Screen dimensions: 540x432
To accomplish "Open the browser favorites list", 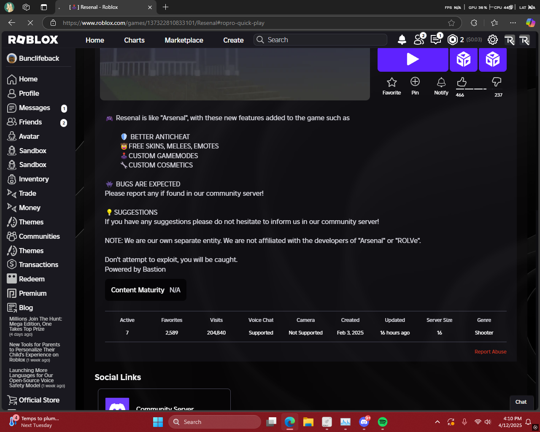I will coord(494,23).
